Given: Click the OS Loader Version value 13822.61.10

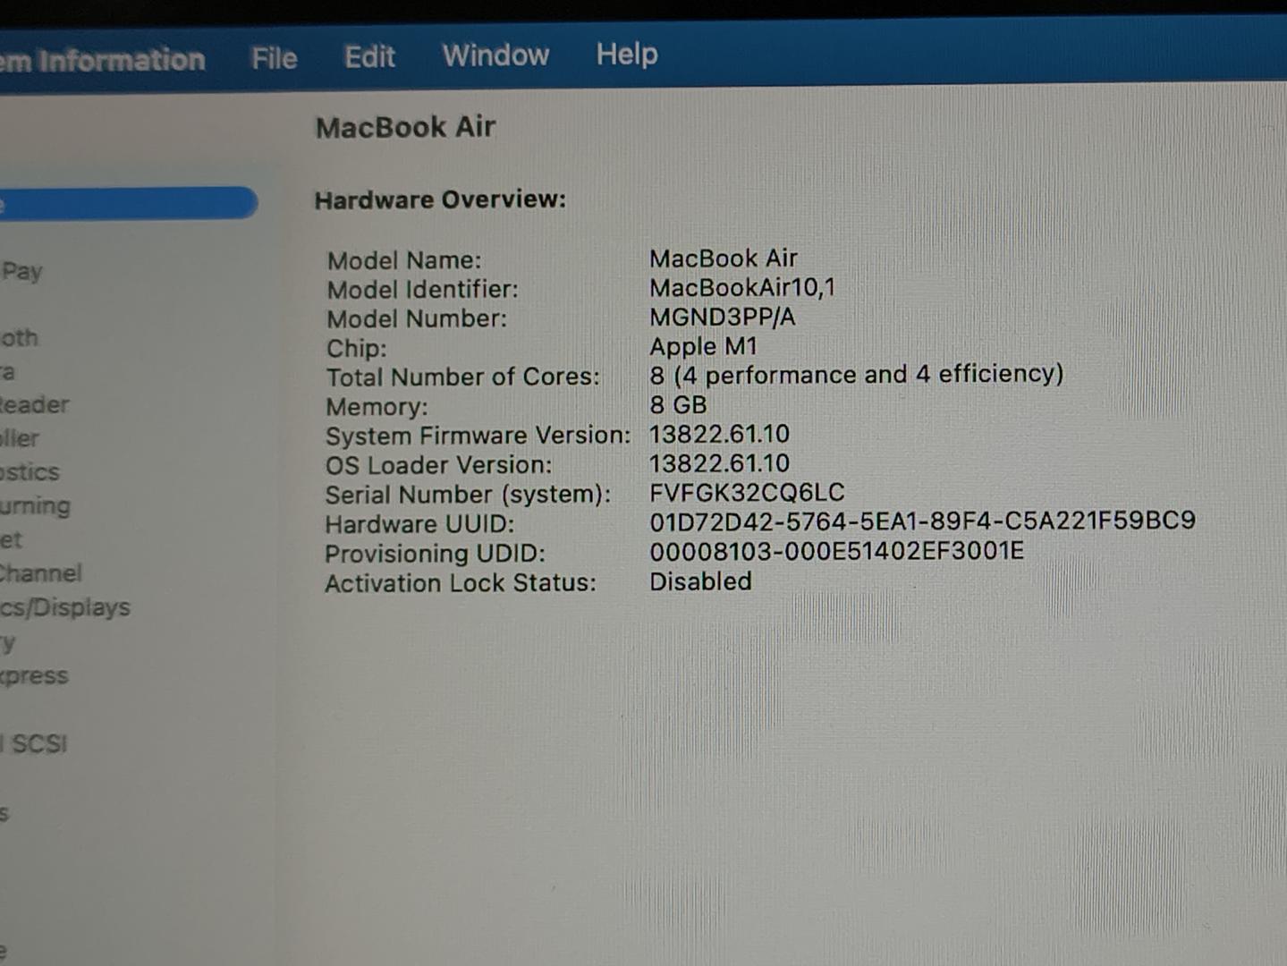Looking at the screenshot, I should [720, 463].
